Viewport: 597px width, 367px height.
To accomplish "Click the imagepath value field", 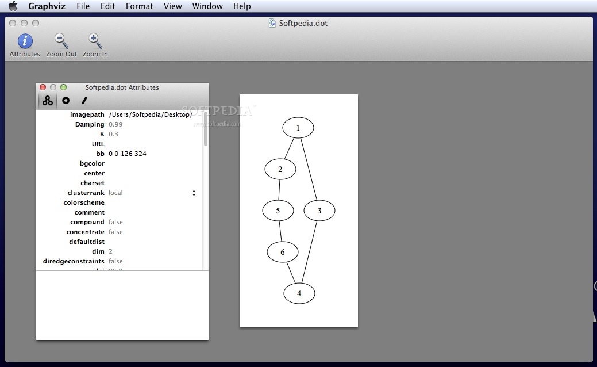I will [151, 114].
